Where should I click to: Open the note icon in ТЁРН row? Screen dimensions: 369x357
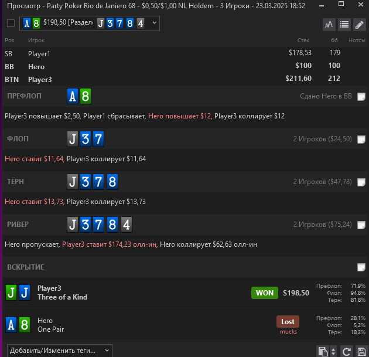pyautogui.click(x=361, y=182)
